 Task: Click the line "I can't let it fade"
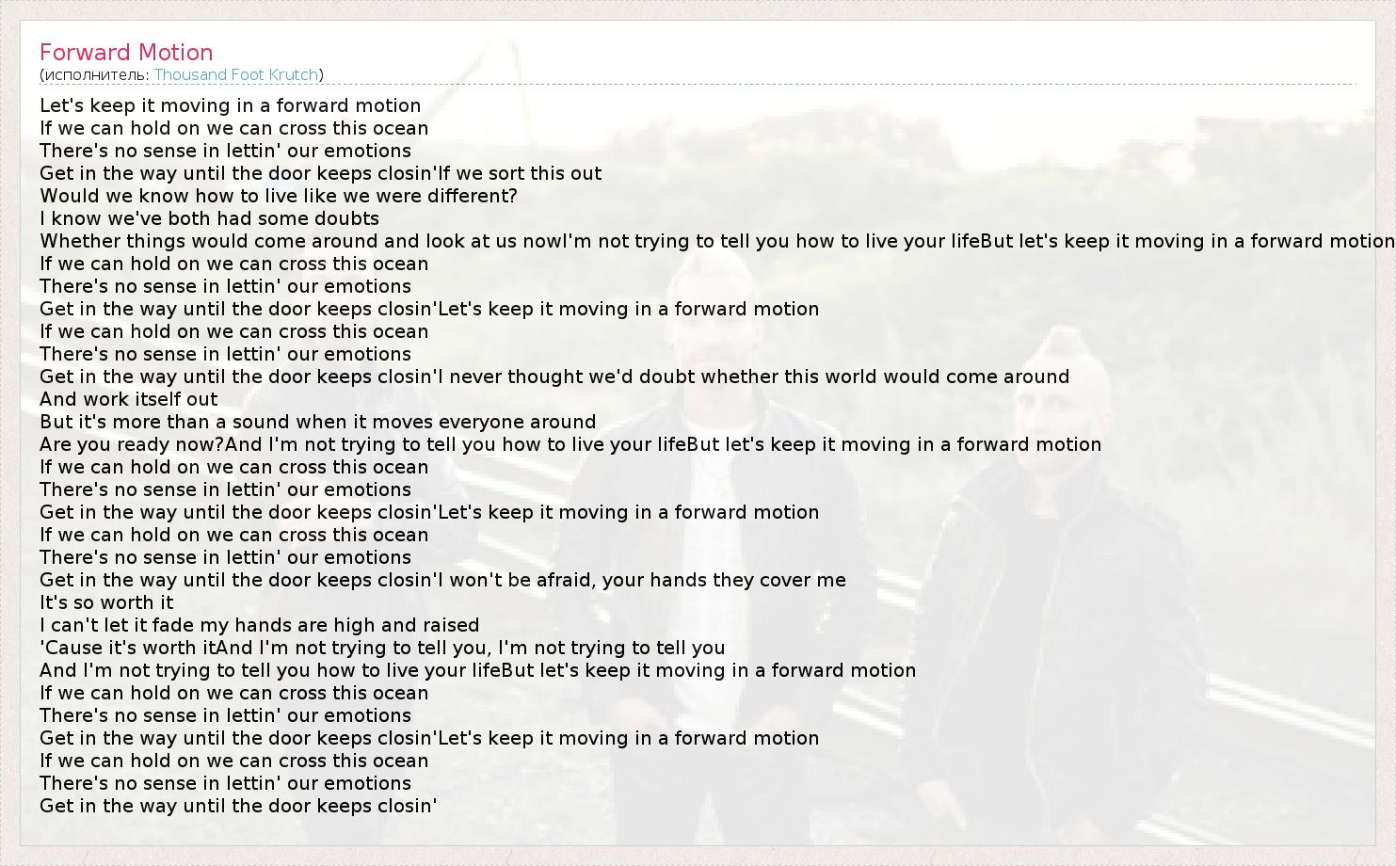259,626
